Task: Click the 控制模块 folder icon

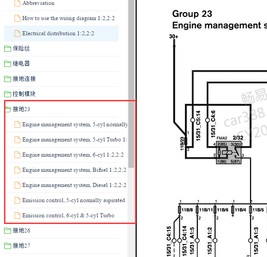Action: 8,94
